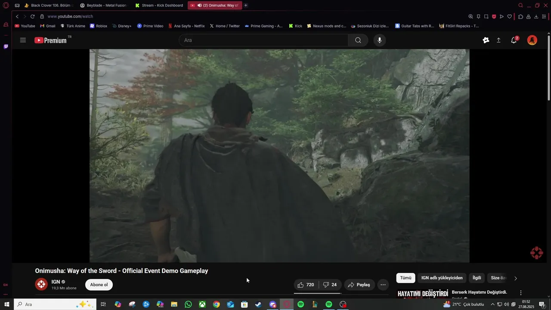Type in the YouTube Ara search field
Screen dimensions: 551x310
coord(263,40)
